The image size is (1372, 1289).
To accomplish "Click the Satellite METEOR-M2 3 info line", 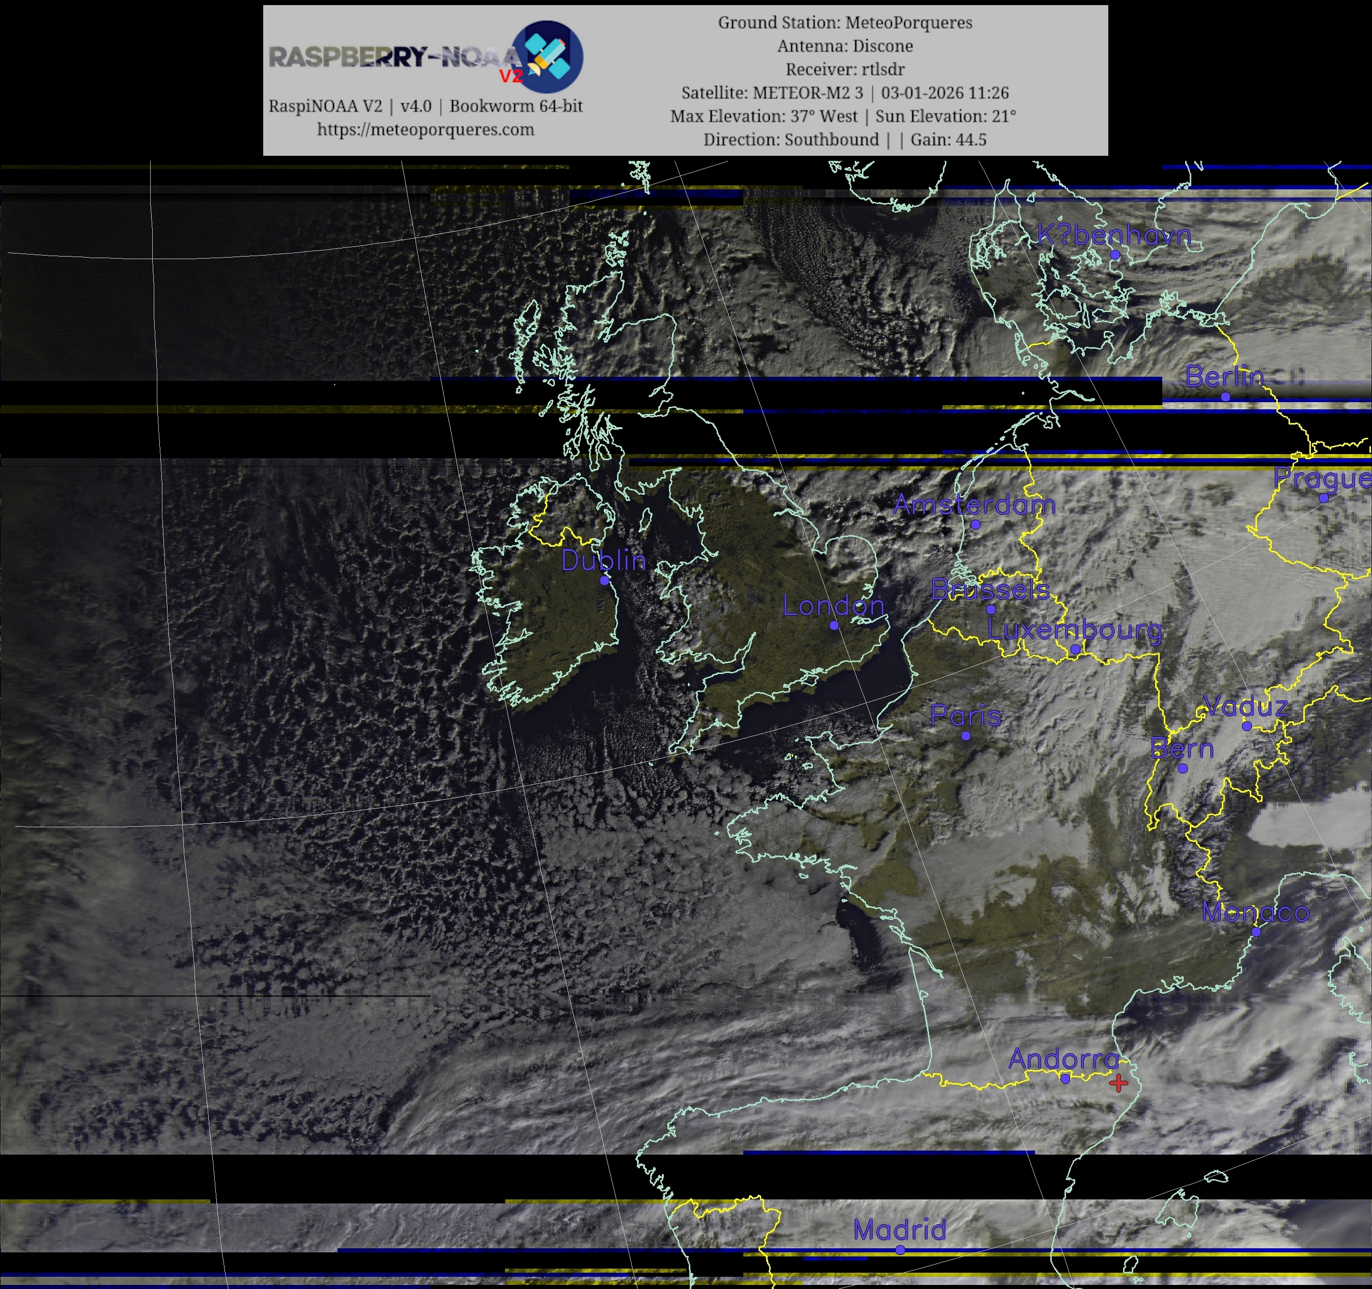I will [x=845, y=93].
